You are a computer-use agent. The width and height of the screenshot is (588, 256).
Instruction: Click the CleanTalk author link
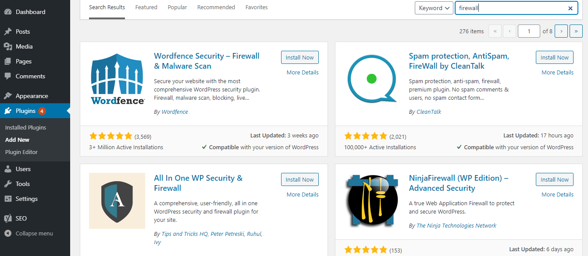pos(429,112)
